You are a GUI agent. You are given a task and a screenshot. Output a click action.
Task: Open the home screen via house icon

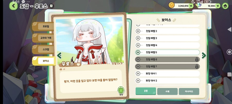click(225, 6)
